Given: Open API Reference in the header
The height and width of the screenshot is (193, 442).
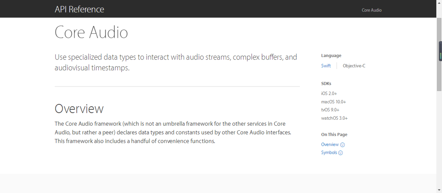Looking at the screenshot, I should (x=79, y=9).
